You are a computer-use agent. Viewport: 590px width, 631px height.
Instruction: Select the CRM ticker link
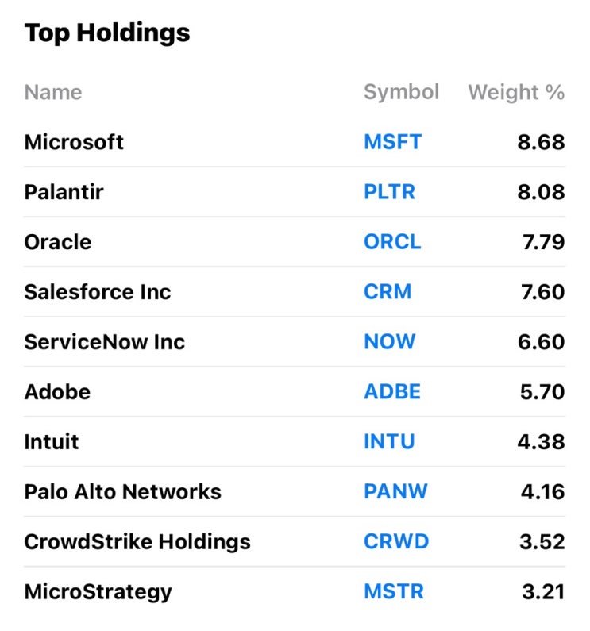pos(388,292)
